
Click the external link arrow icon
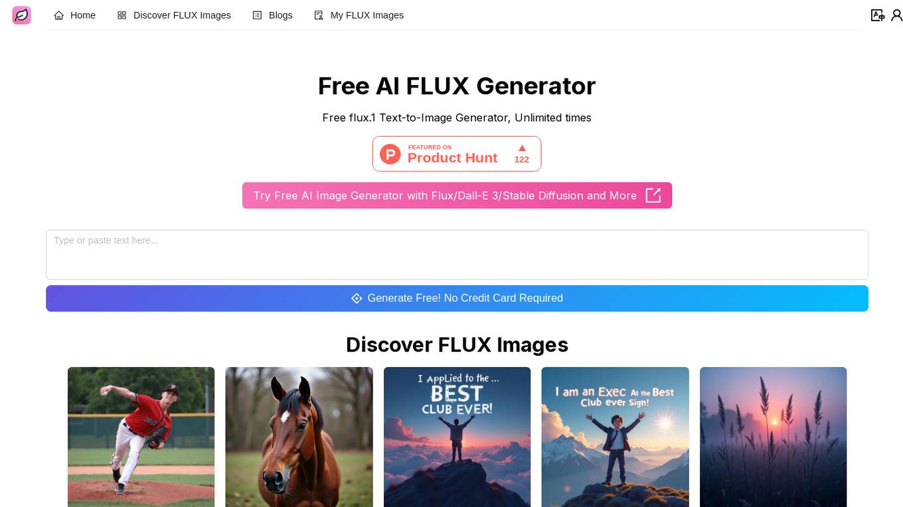click(x=653, y=195)
